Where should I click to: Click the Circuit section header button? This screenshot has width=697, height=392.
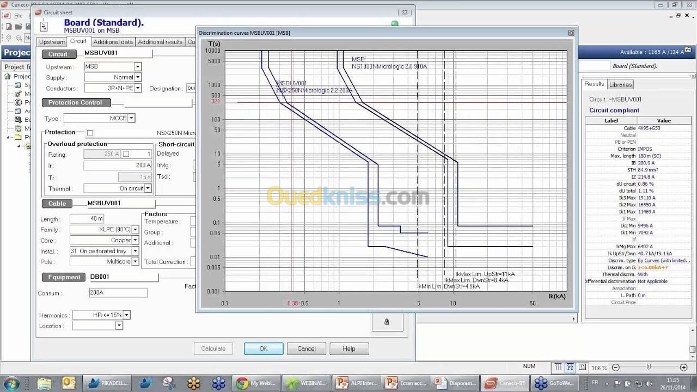pos(58,54)
